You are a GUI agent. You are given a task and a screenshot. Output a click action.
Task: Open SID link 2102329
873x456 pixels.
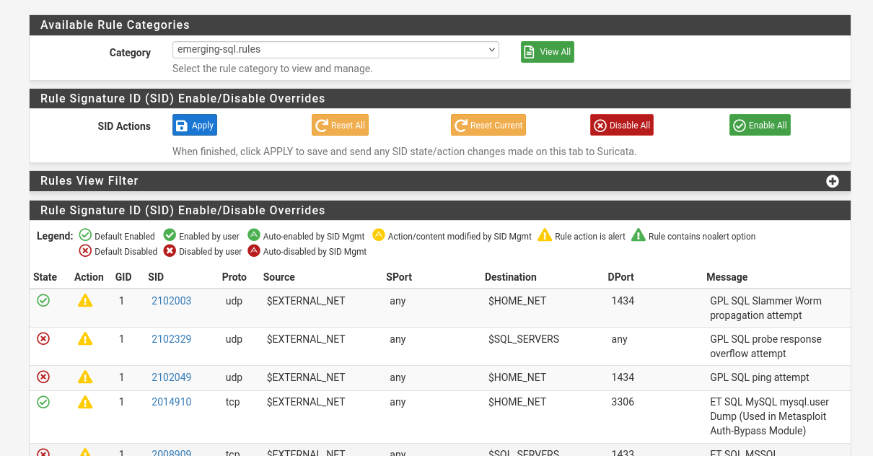pyautogui.click(x=171, y=339)
